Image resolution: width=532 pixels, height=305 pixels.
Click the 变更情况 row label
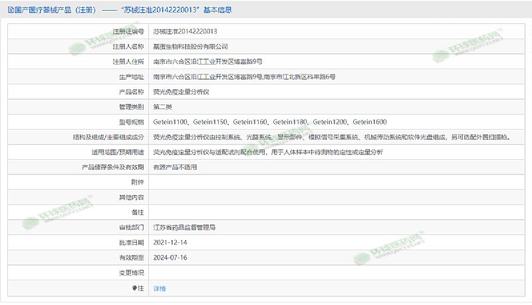click(x=131, y=273)
